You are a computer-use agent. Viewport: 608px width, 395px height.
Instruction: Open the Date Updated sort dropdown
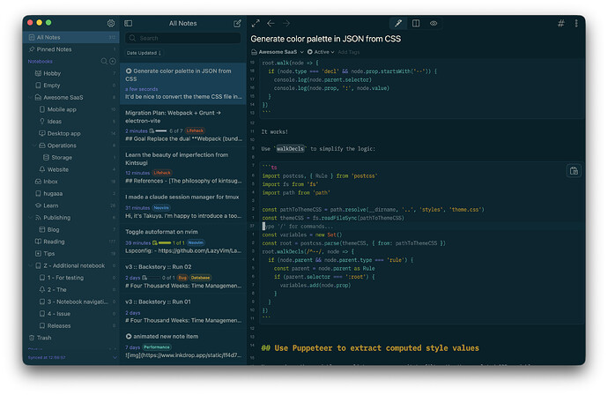144,53
